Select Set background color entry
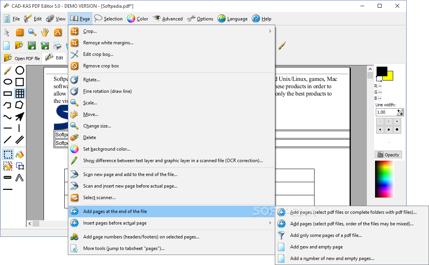The height and width of the screenshot is (265, 429). coord(172,149)
